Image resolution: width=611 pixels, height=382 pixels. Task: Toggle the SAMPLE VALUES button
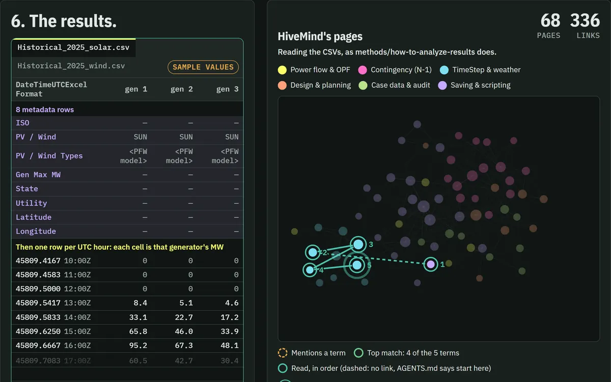click(203, 67)
